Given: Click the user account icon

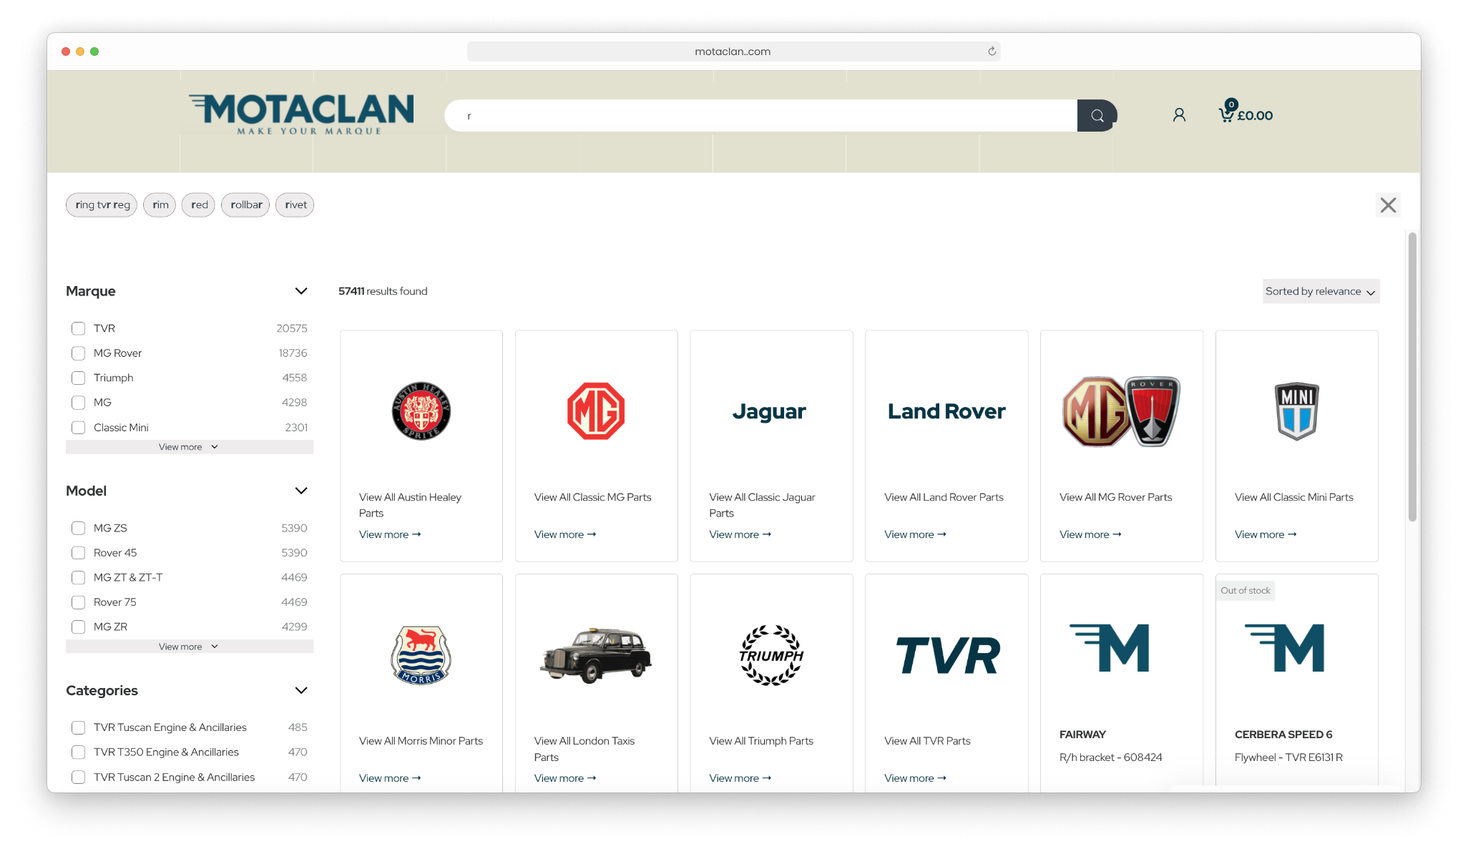Looking at the screenshot, I should pos(1178,115).
